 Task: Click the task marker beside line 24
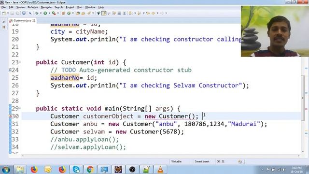[10, 70]
